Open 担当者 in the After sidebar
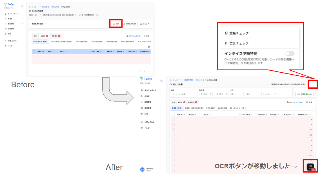The height and width of the screenshot is (179, 320). click(145, 96)
